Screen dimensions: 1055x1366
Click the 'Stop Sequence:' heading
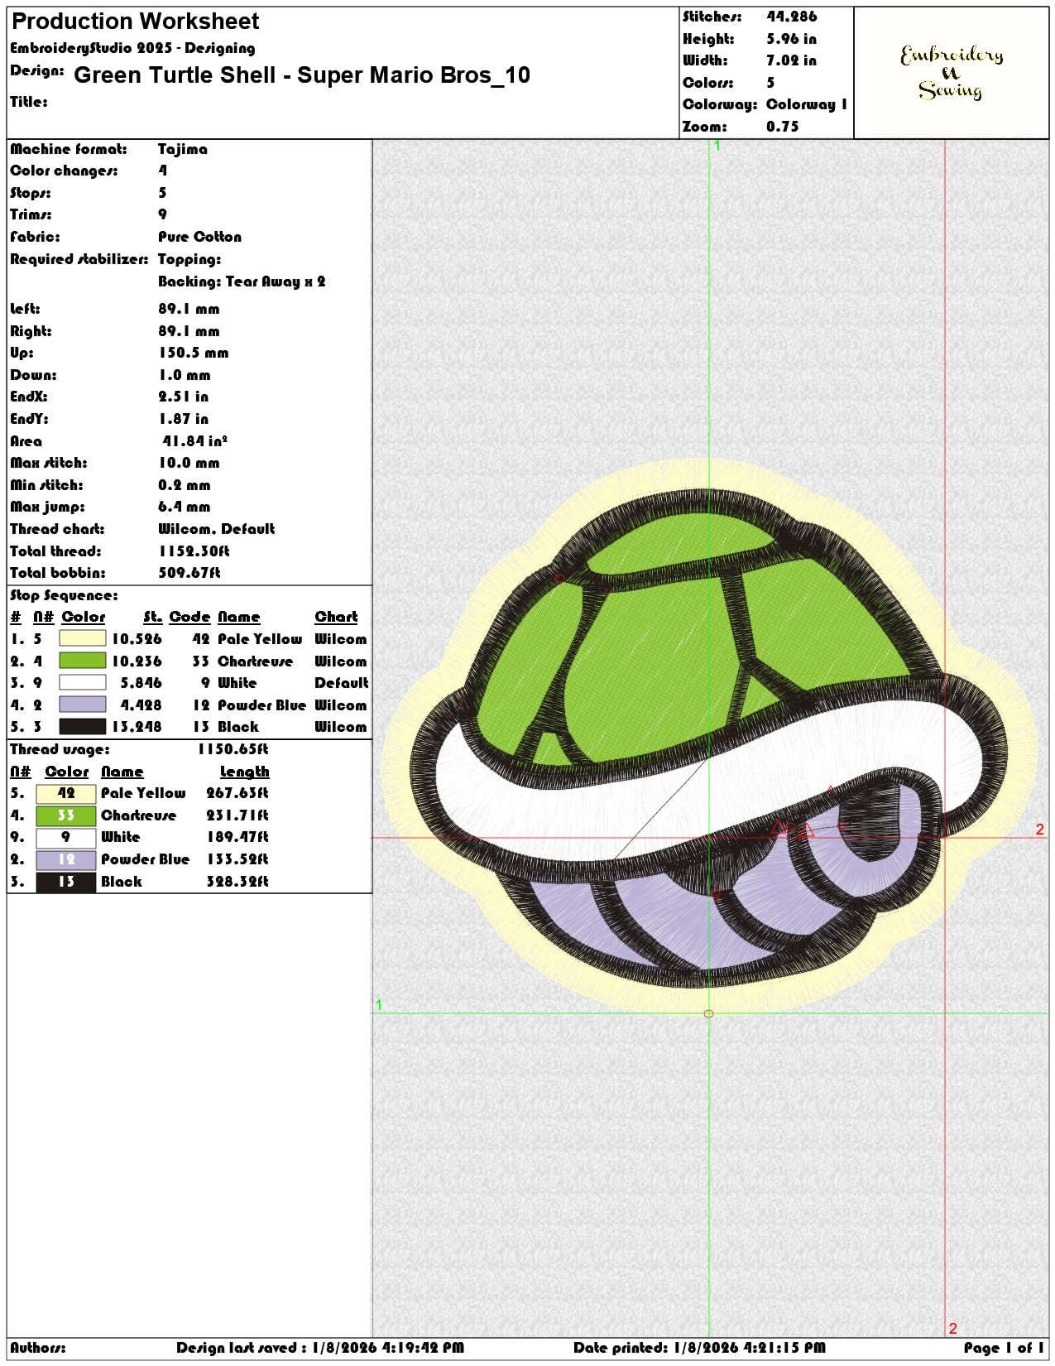pos(64,595)
